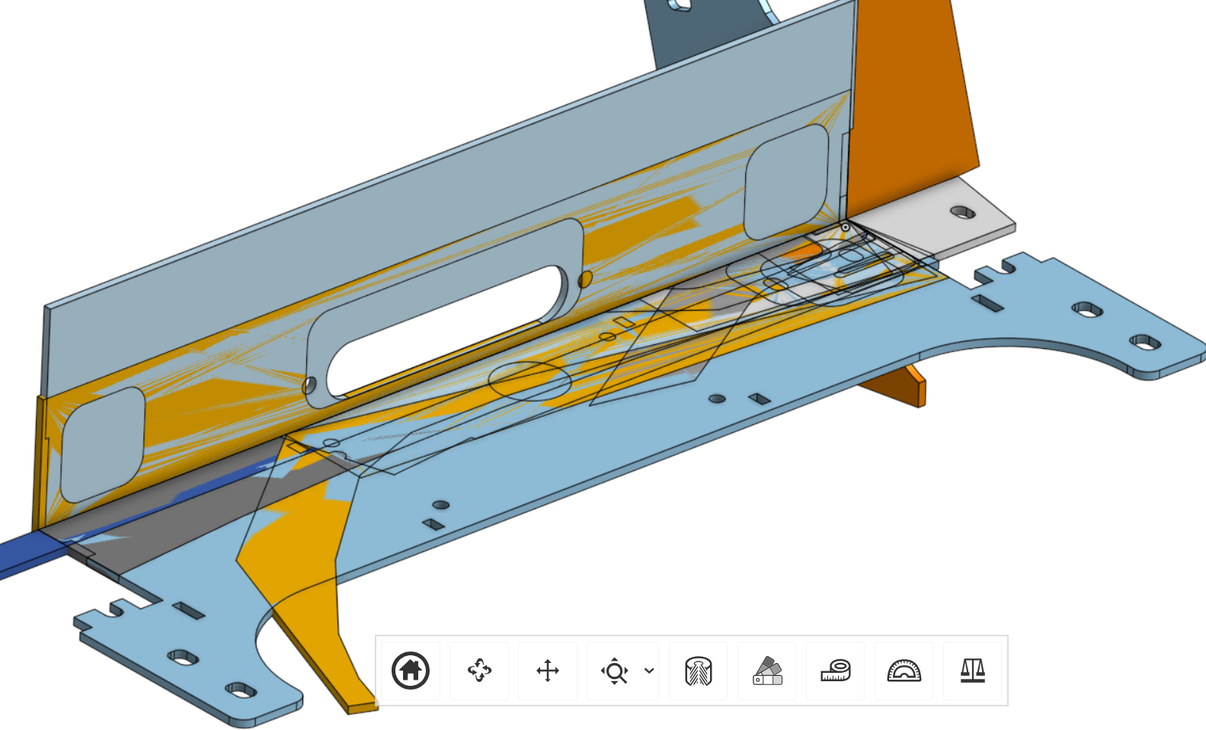The width and height of the screenshot is (1206, 730).
Task: Select the Rotate view tool
Action: (x=479, y=671)
